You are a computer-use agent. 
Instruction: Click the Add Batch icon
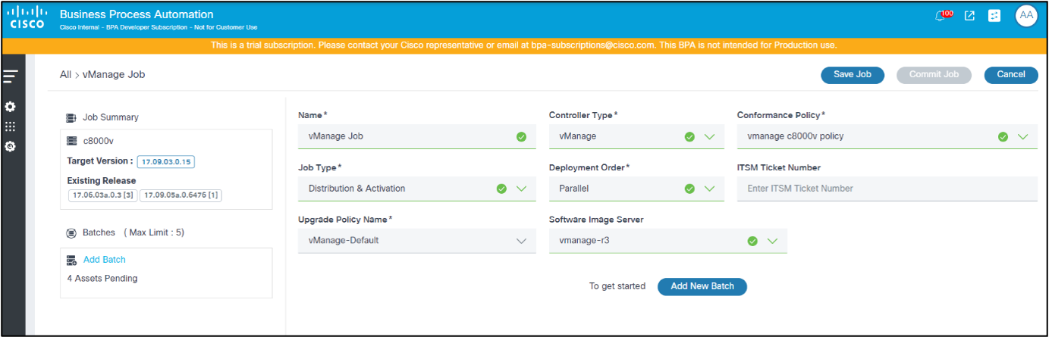pyautogui.click(x=72, y=260)
